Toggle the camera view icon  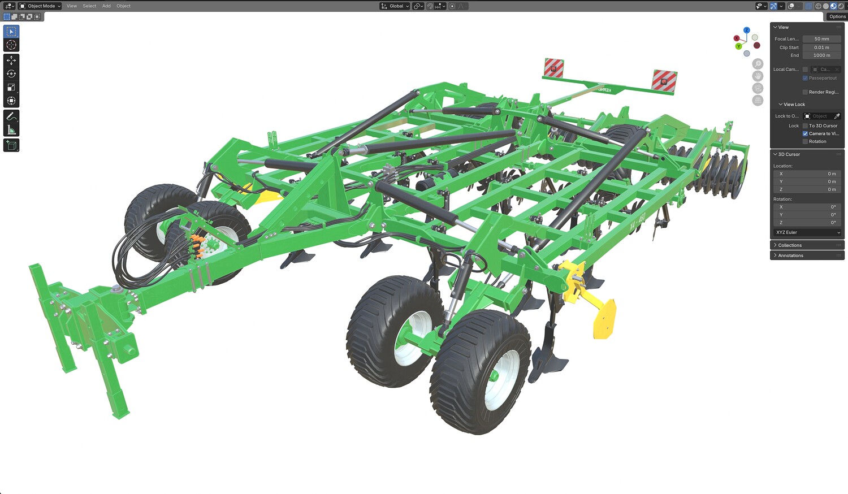click(x=758, y=88)
